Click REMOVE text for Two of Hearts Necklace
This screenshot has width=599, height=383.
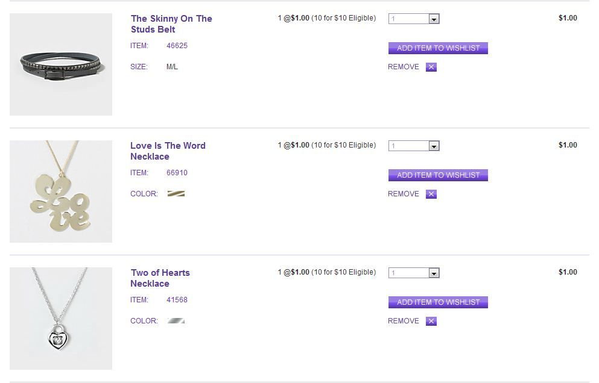pos(403,321)
